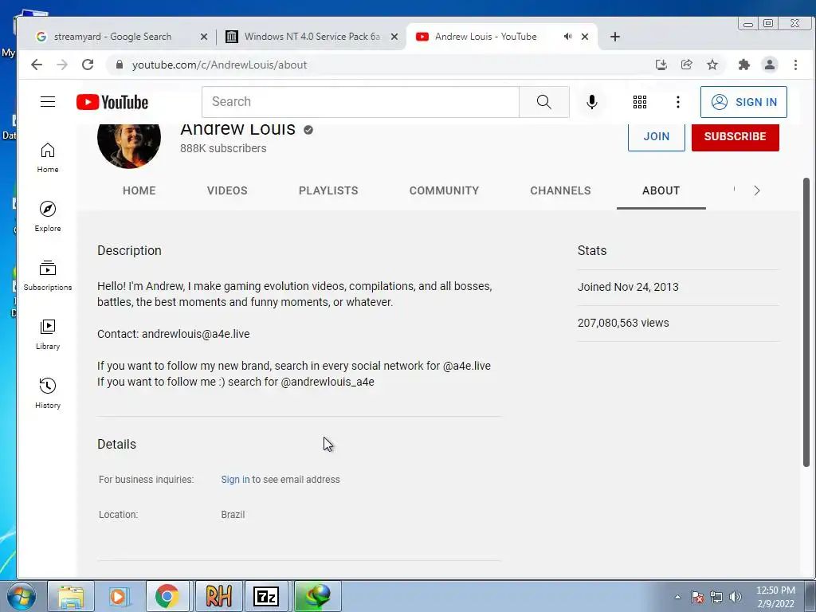Select the COMMUNITY tab
The width and height of the screenshot is (816, 612).
click(444, 190)
